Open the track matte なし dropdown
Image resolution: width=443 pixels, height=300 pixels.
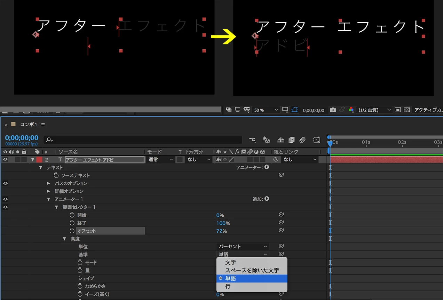pos(198,159)
